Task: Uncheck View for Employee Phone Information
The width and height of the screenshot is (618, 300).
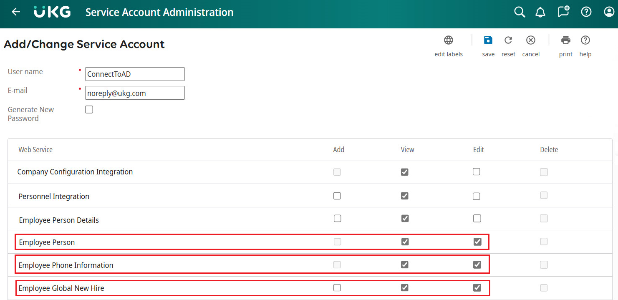Action: (405, 265)
